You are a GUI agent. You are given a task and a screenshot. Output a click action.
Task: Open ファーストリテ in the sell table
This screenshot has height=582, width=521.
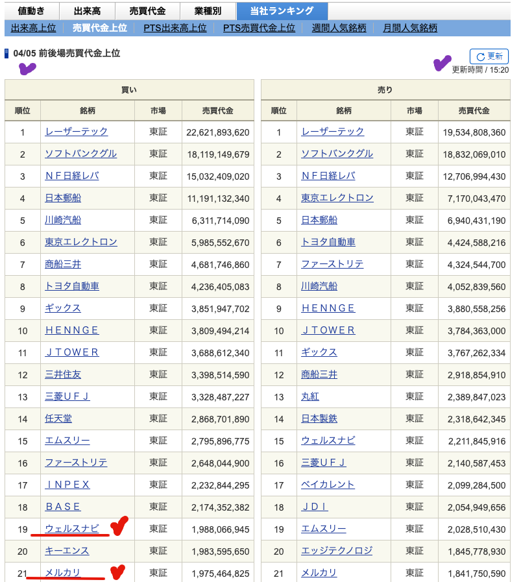point(332,264)
